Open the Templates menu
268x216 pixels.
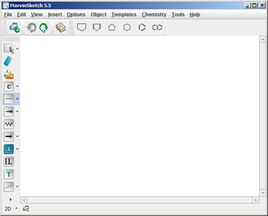pos(124,15)
